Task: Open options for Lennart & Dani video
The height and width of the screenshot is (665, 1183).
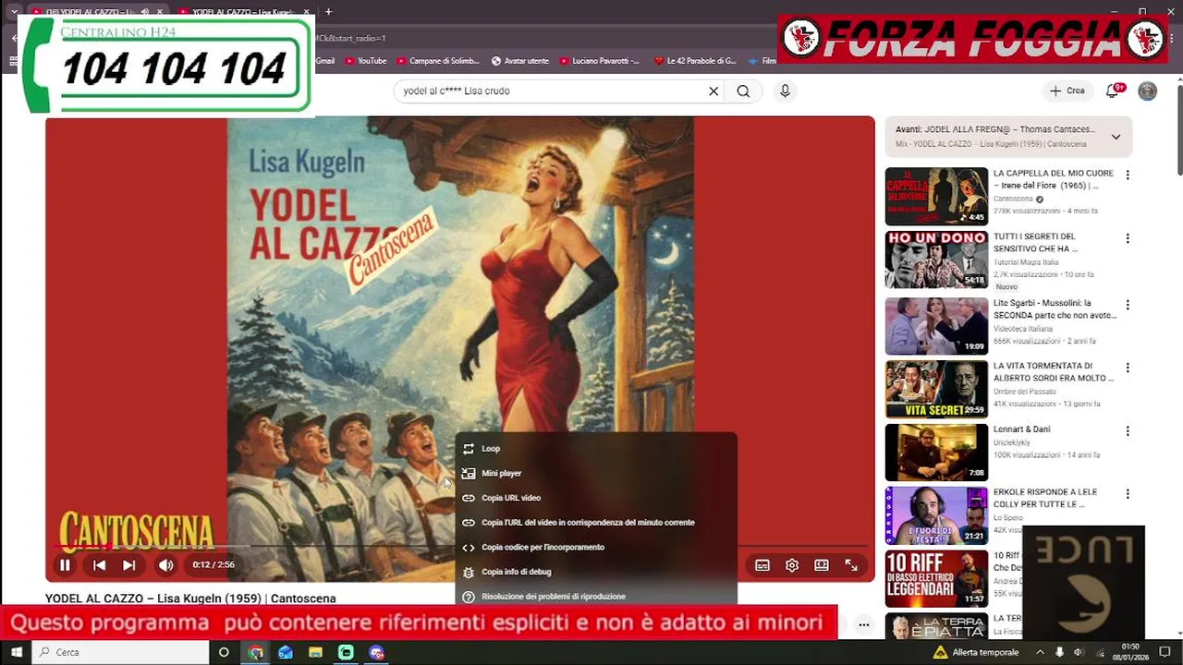Action: (x=1127, y=431)
